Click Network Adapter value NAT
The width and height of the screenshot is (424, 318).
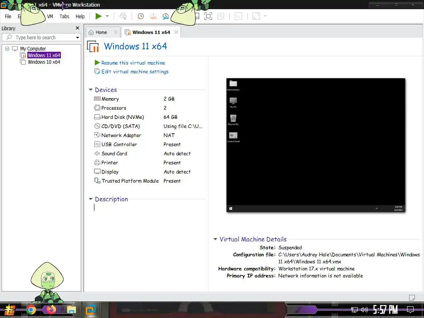pyautogui.click(x=169, y=135)
